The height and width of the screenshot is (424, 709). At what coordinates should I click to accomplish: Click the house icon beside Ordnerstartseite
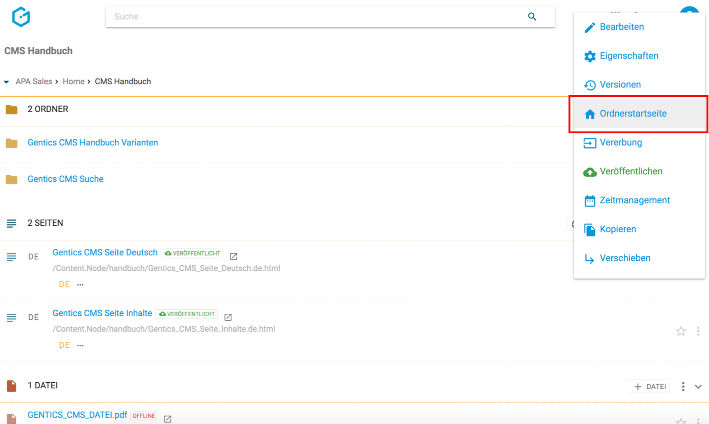(x=590, y=114)
